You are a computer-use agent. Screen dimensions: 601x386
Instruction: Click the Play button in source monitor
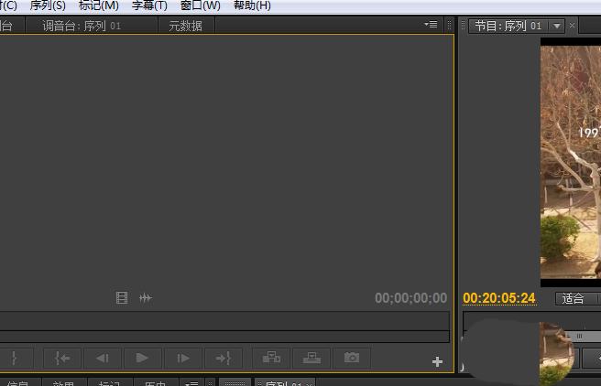click(x=142, y=358)
